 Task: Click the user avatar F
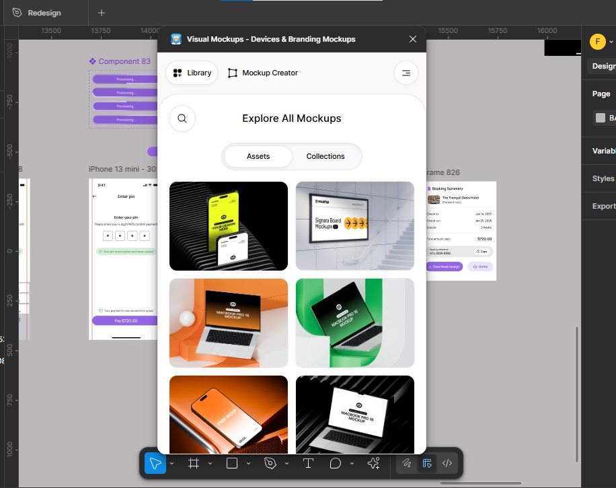tap(598, 41)
